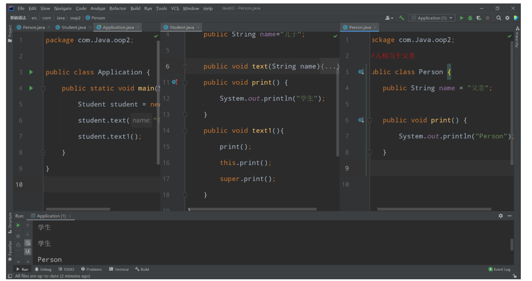Click the oop2 breadcrumb in navigation bar

tap(75, 18)
